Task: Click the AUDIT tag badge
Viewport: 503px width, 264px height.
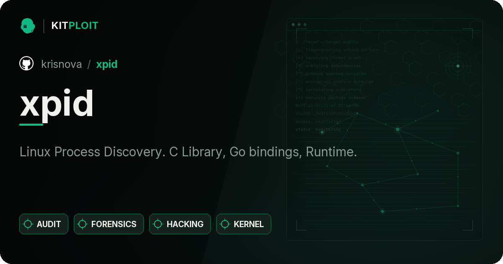Action: tap(44, 224)
